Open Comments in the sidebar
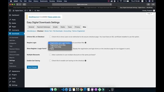164x92 pixels. coord(15,30)
